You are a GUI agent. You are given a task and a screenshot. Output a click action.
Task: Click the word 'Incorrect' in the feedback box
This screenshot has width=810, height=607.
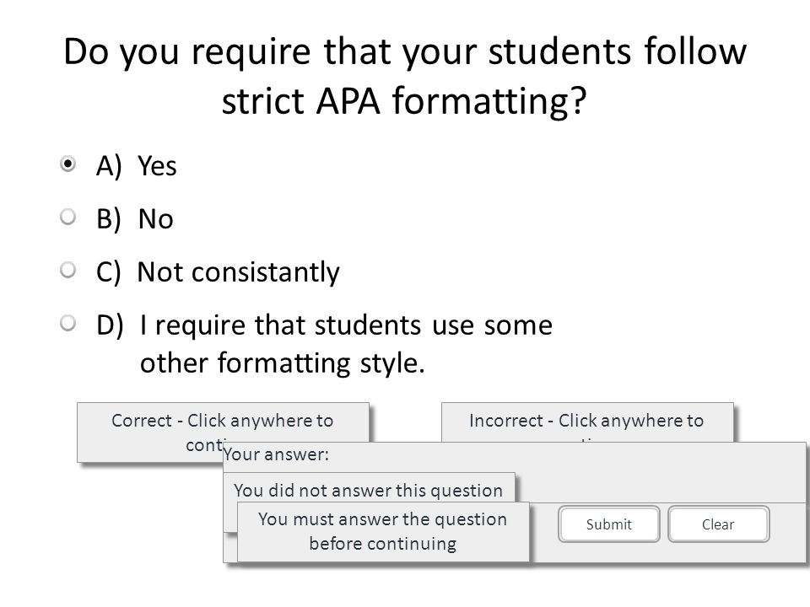(505, 421)
